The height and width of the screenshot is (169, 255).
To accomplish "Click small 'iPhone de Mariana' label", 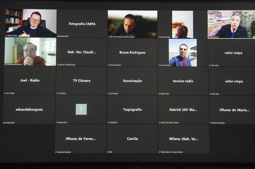I will (218, 123).
